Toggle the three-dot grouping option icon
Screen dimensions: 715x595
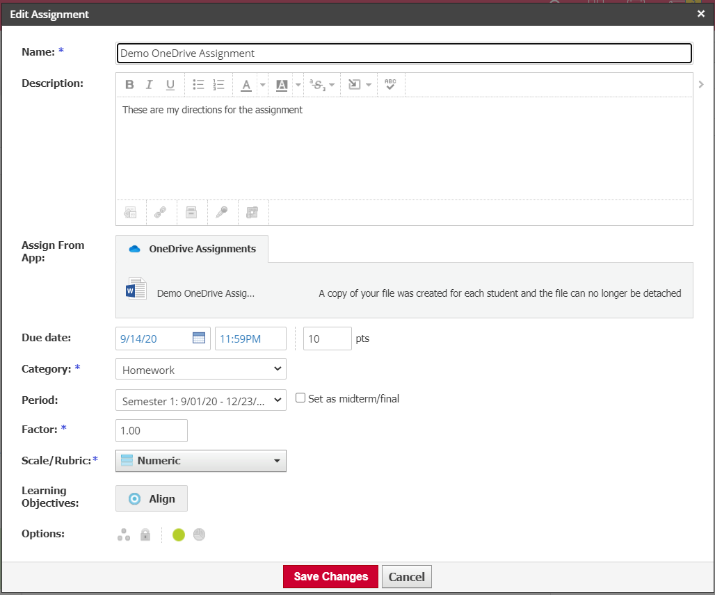(124, 535)
